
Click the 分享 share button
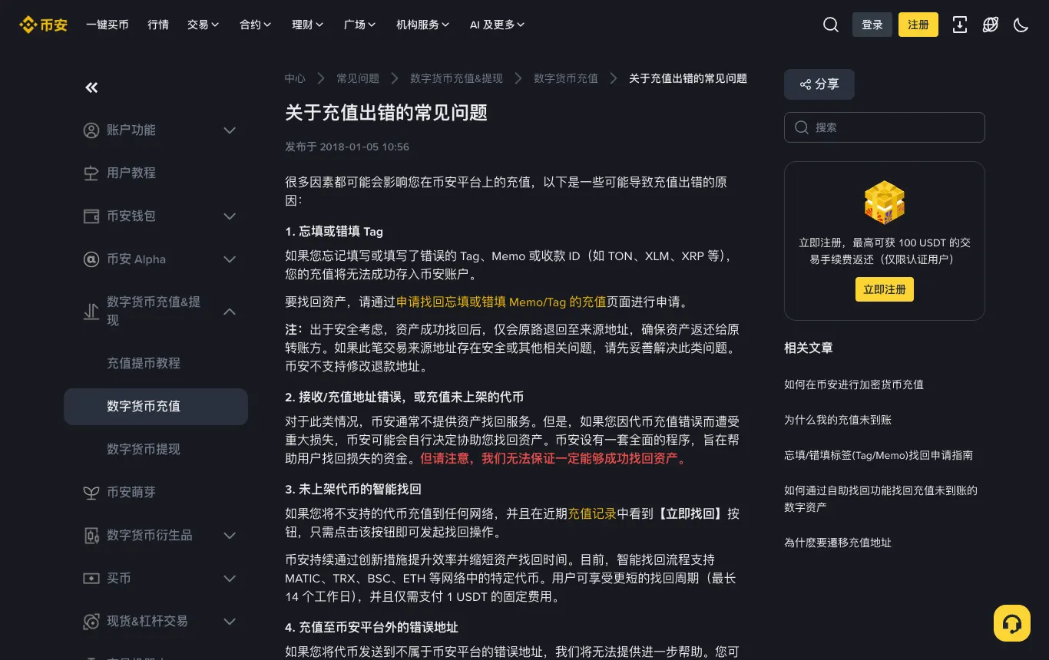[819, 84]
